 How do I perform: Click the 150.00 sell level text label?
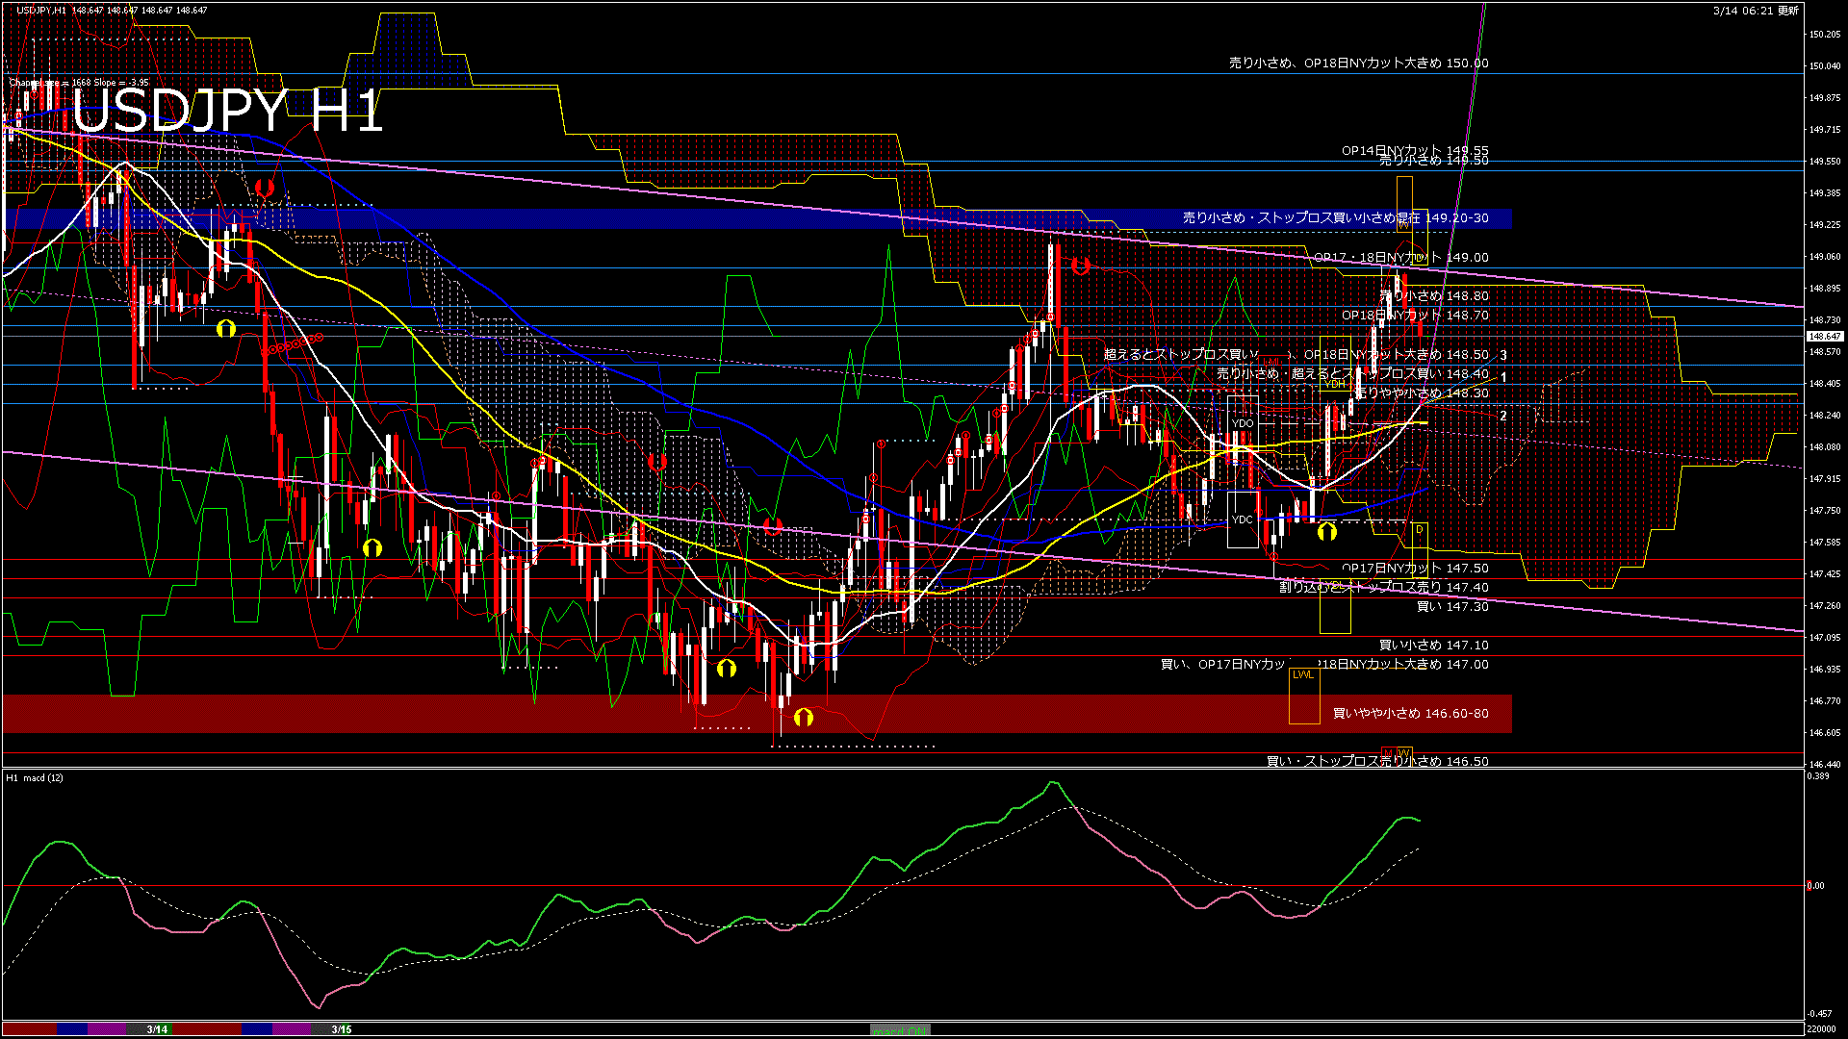(1358, 63)
